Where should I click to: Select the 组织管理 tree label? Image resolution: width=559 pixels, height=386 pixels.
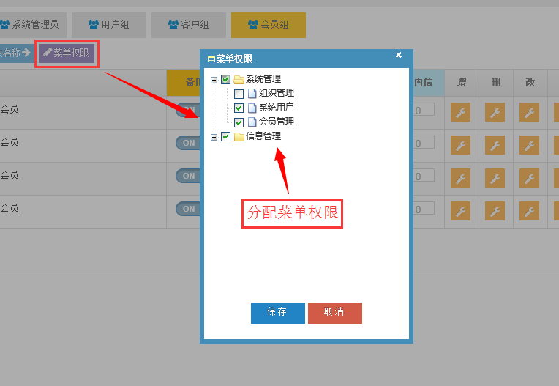click(x=277, y=93)
